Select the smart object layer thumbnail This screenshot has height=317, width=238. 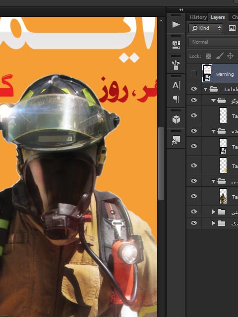coord(223,146)
